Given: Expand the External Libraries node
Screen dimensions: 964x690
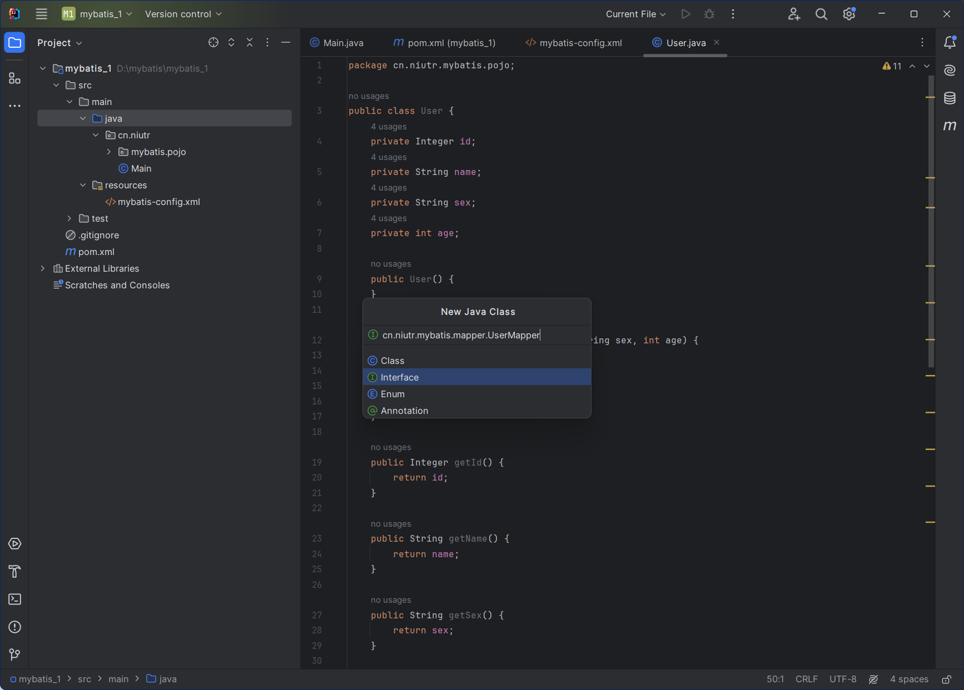Looking at the screenshot, I should (43, 268).
